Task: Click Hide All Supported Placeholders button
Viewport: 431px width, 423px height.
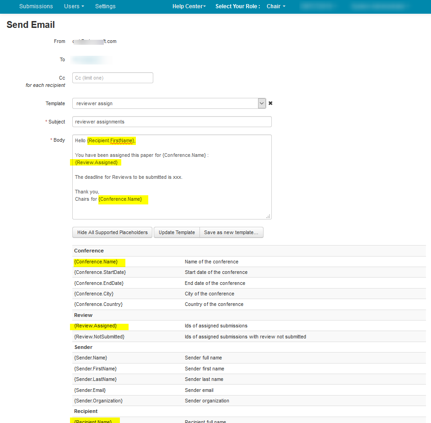Action: point(113,232)
